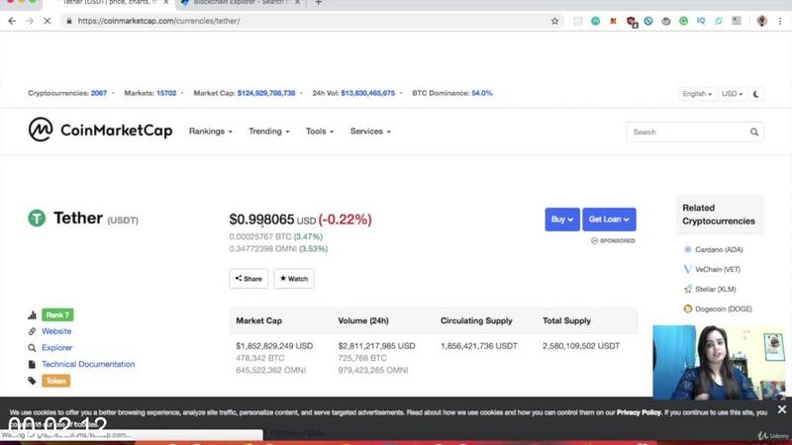Expand the Tools menu
The height and width of the screenshot is (445, 792).
(320, 132)
